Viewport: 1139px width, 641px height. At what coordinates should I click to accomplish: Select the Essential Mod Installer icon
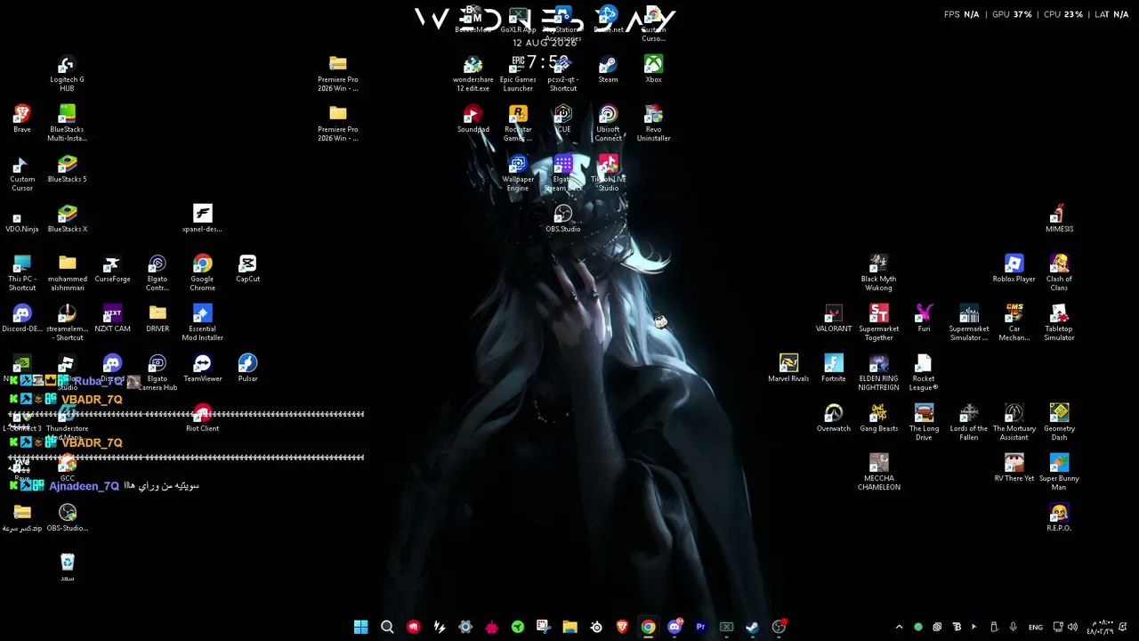point(202,323)
